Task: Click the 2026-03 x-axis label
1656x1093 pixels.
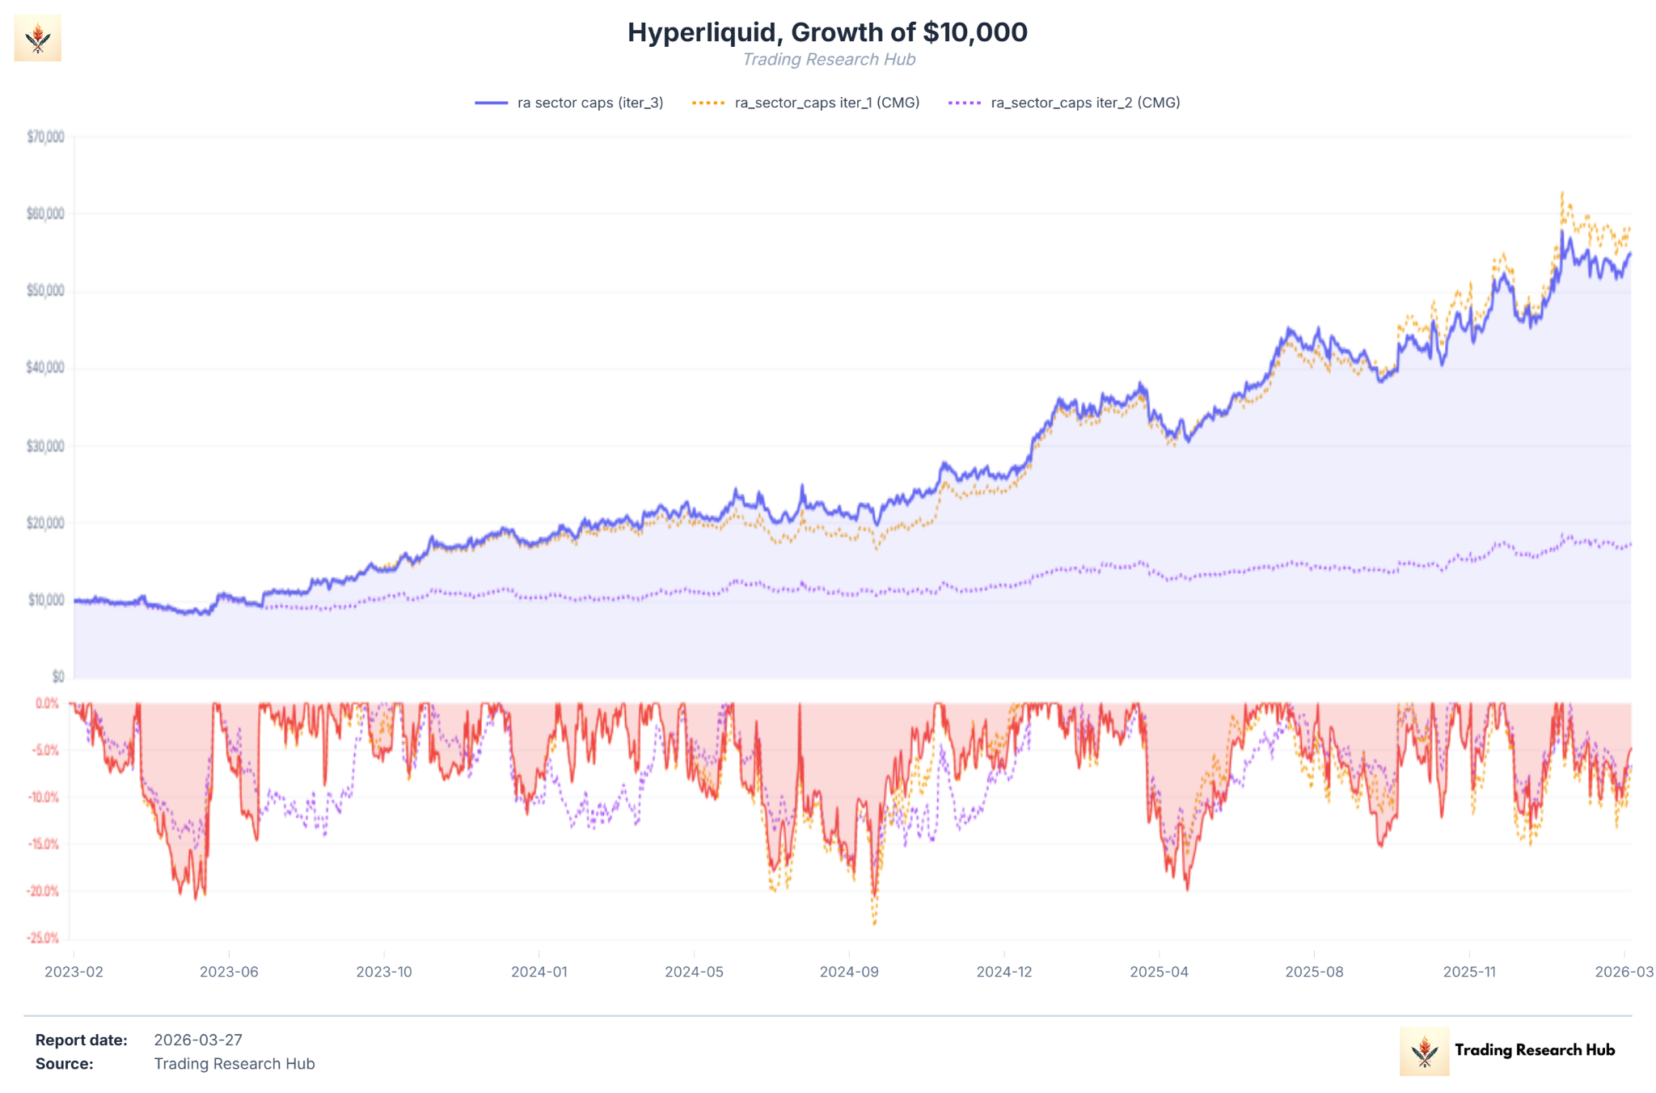Action: pos(1624,972)
